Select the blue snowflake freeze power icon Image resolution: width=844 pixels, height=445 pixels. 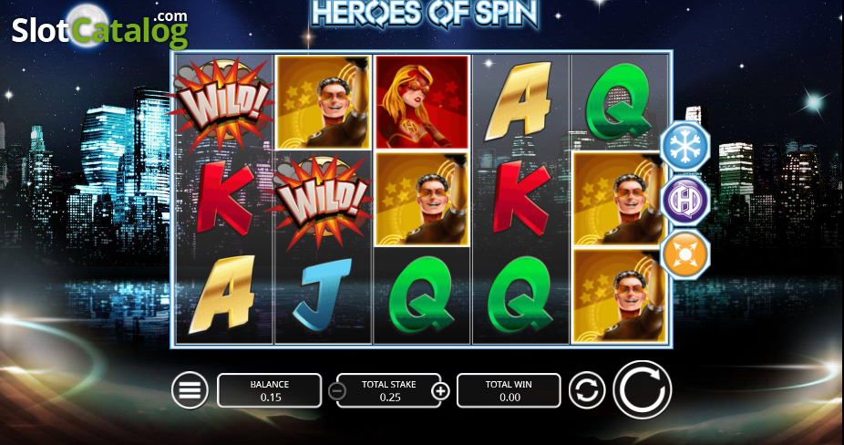684,147
